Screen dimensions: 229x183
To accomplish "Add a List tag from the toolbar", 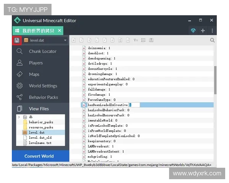I will (144, 40).
